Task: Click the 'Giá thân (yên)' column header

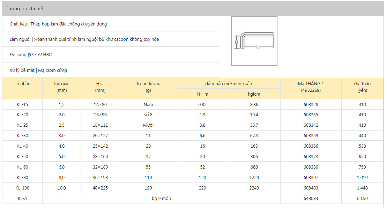Action: point(362,87)
